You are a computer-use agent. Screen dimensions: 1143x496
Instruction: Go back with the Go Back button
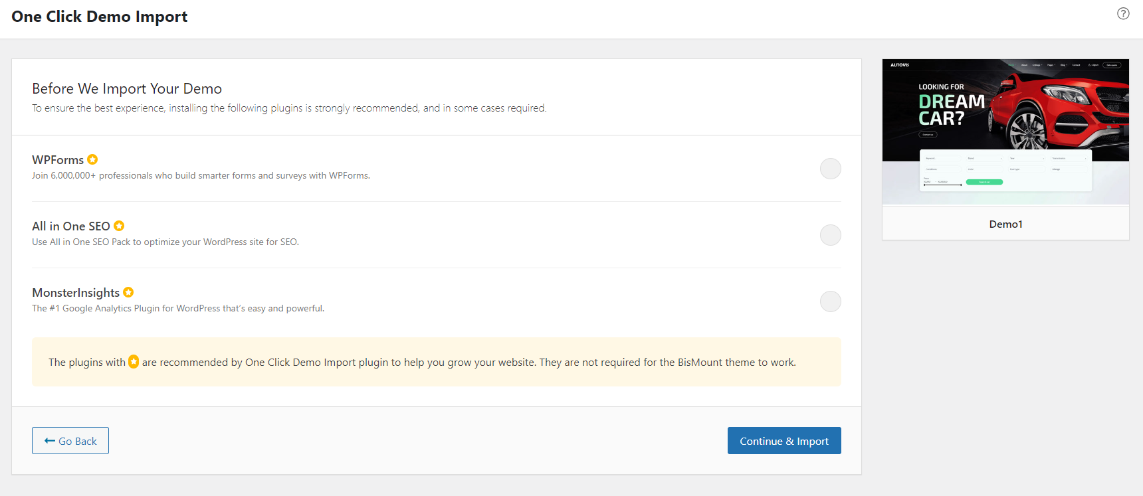[70, 441]
